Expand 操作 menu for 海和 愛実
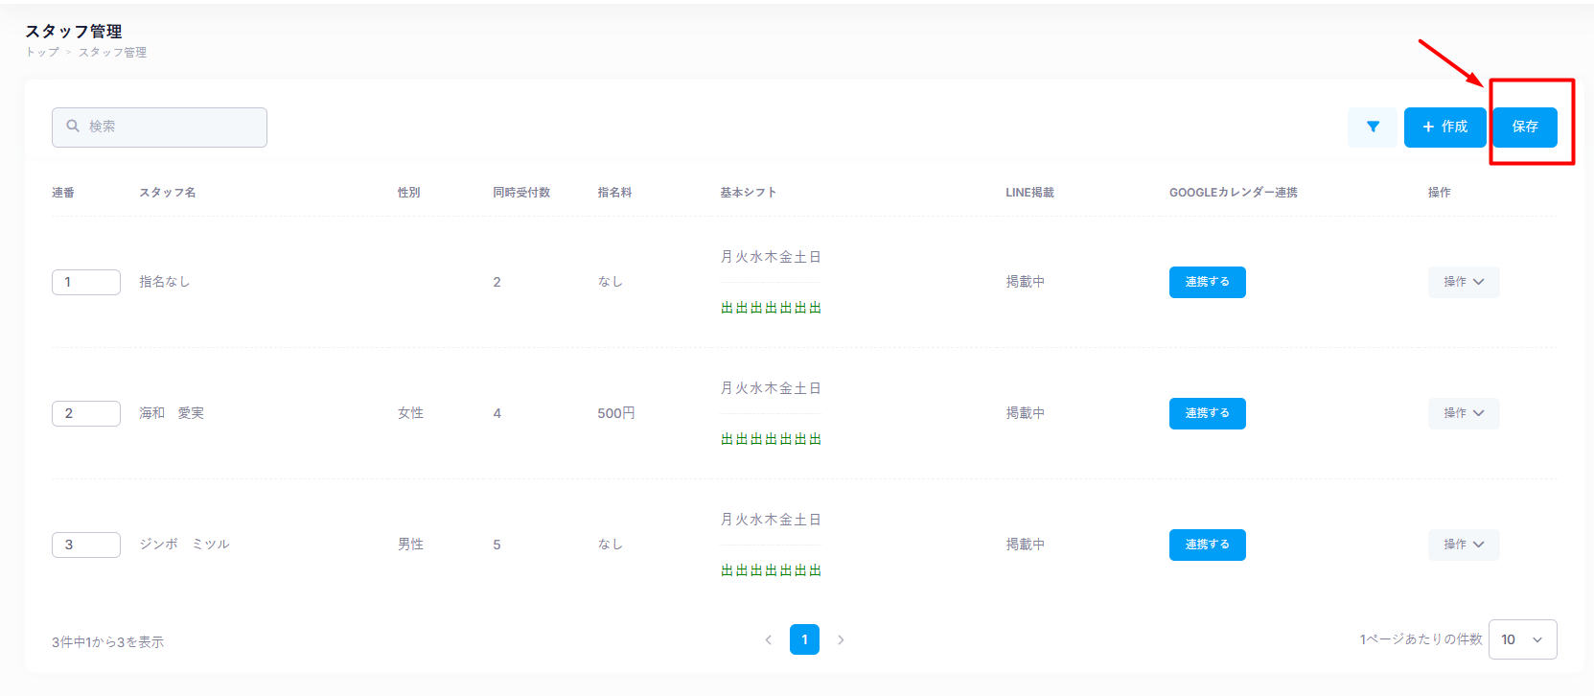This screenshot has width=1594, height=696. tap(1463, 413)
